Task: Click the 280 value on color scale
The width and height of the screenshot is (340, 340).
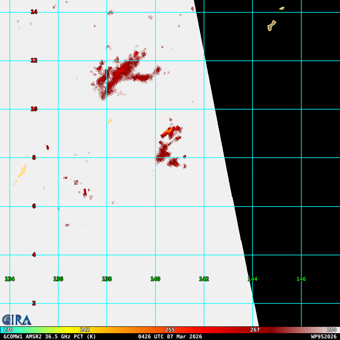Action: [x=331, y=330]
